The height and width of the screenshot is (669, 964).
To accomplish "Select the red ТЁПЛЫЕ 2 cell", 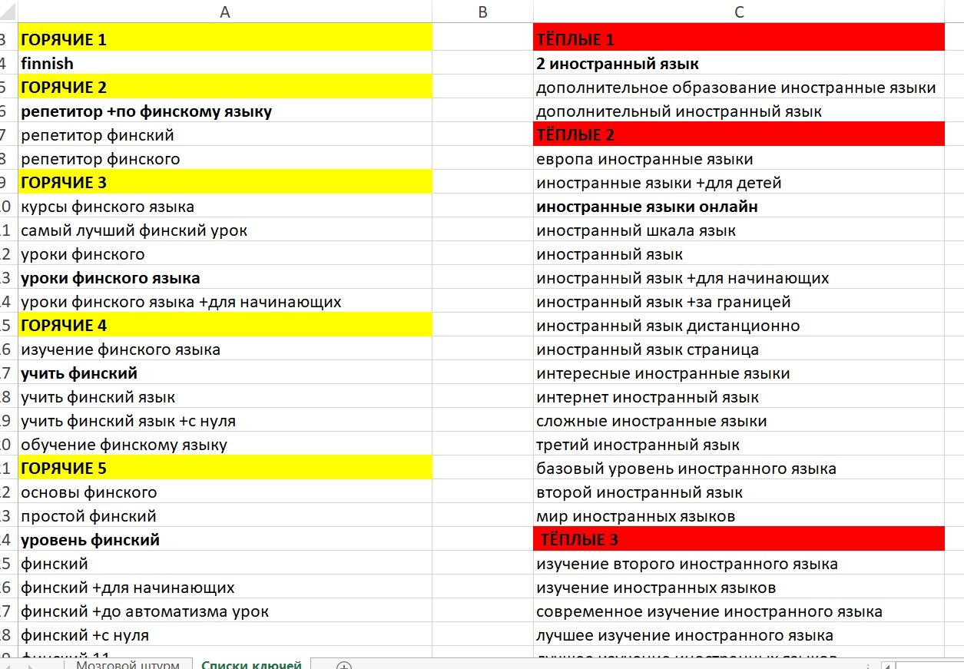I will (x=739, y=134).
